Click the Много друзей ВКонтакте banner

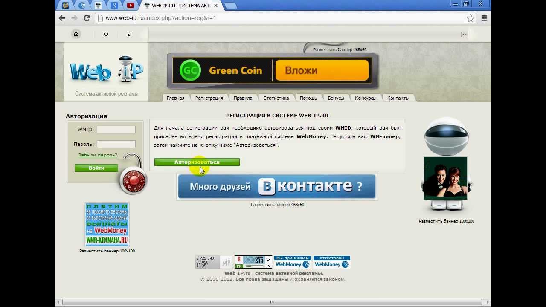tap(277, 186)
